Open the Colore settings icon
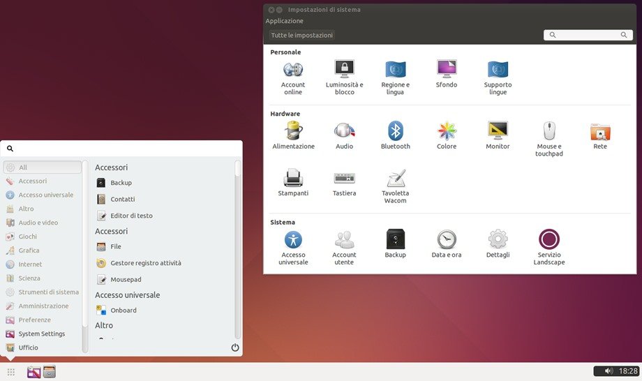Viewport: 642px width, 381px height. tap(447, 132)
